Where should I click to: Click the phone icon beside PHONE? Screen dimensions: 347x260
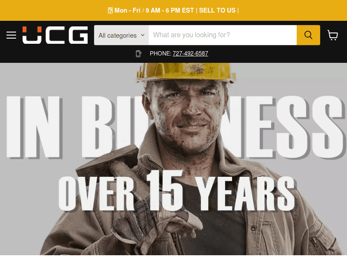pyautogui.click(x=138, y=53)
